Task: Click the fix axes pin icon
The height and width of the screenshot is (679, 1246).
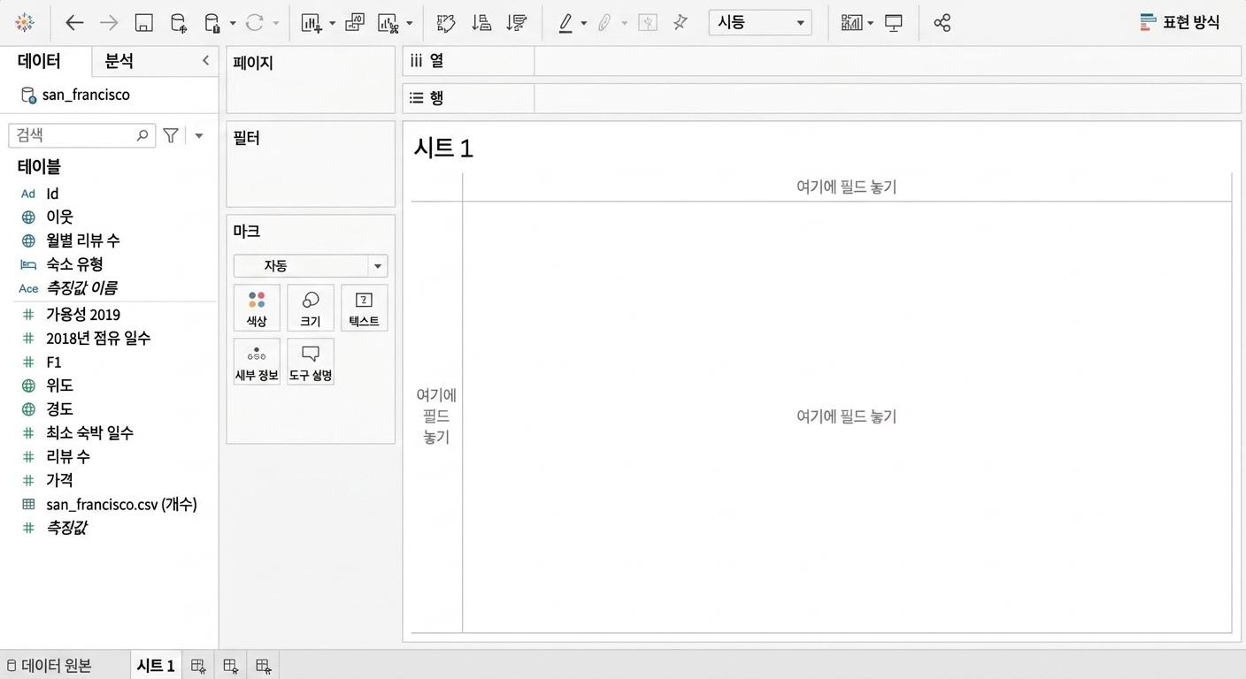Action: click(x=681, y=23)
